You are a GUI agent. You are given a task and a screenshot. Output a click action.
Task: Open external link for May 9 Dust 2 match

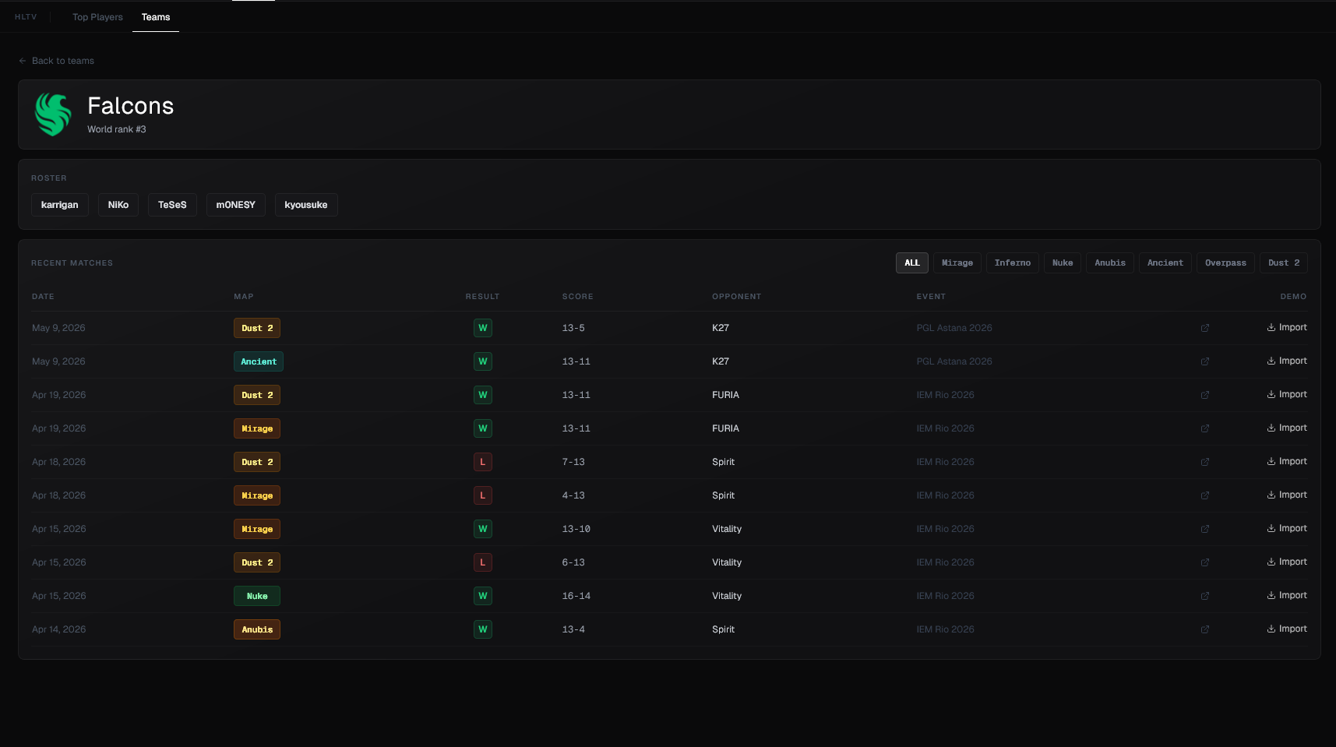(1205, 328)
